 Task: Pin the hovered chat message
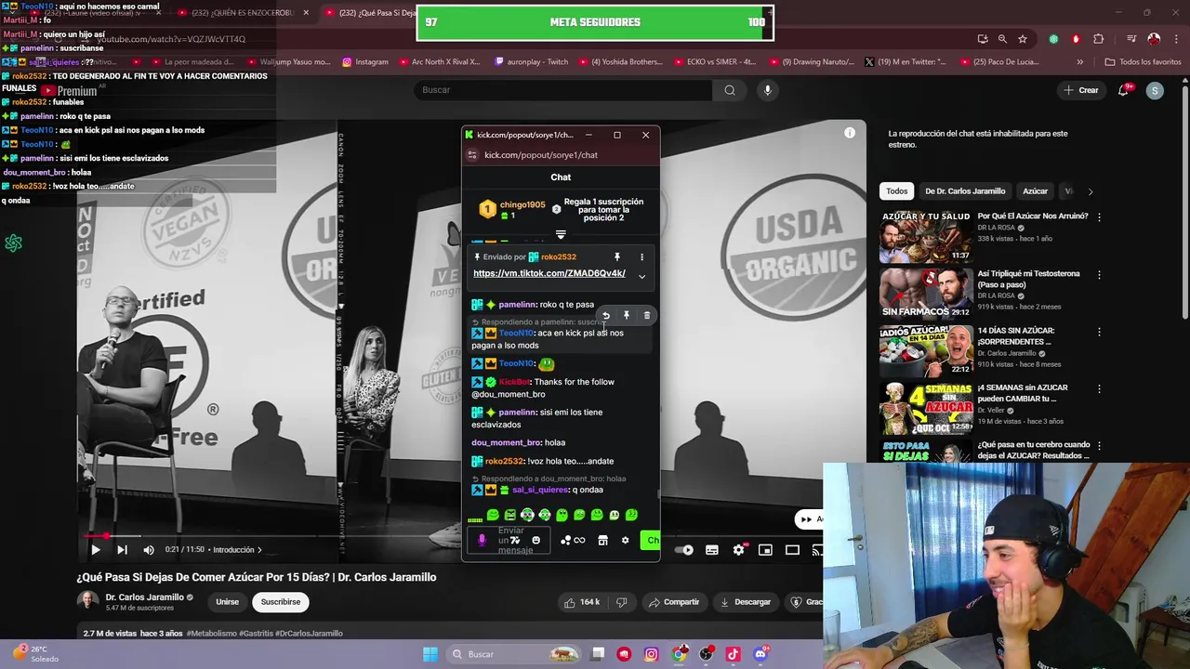pos(627,316)
